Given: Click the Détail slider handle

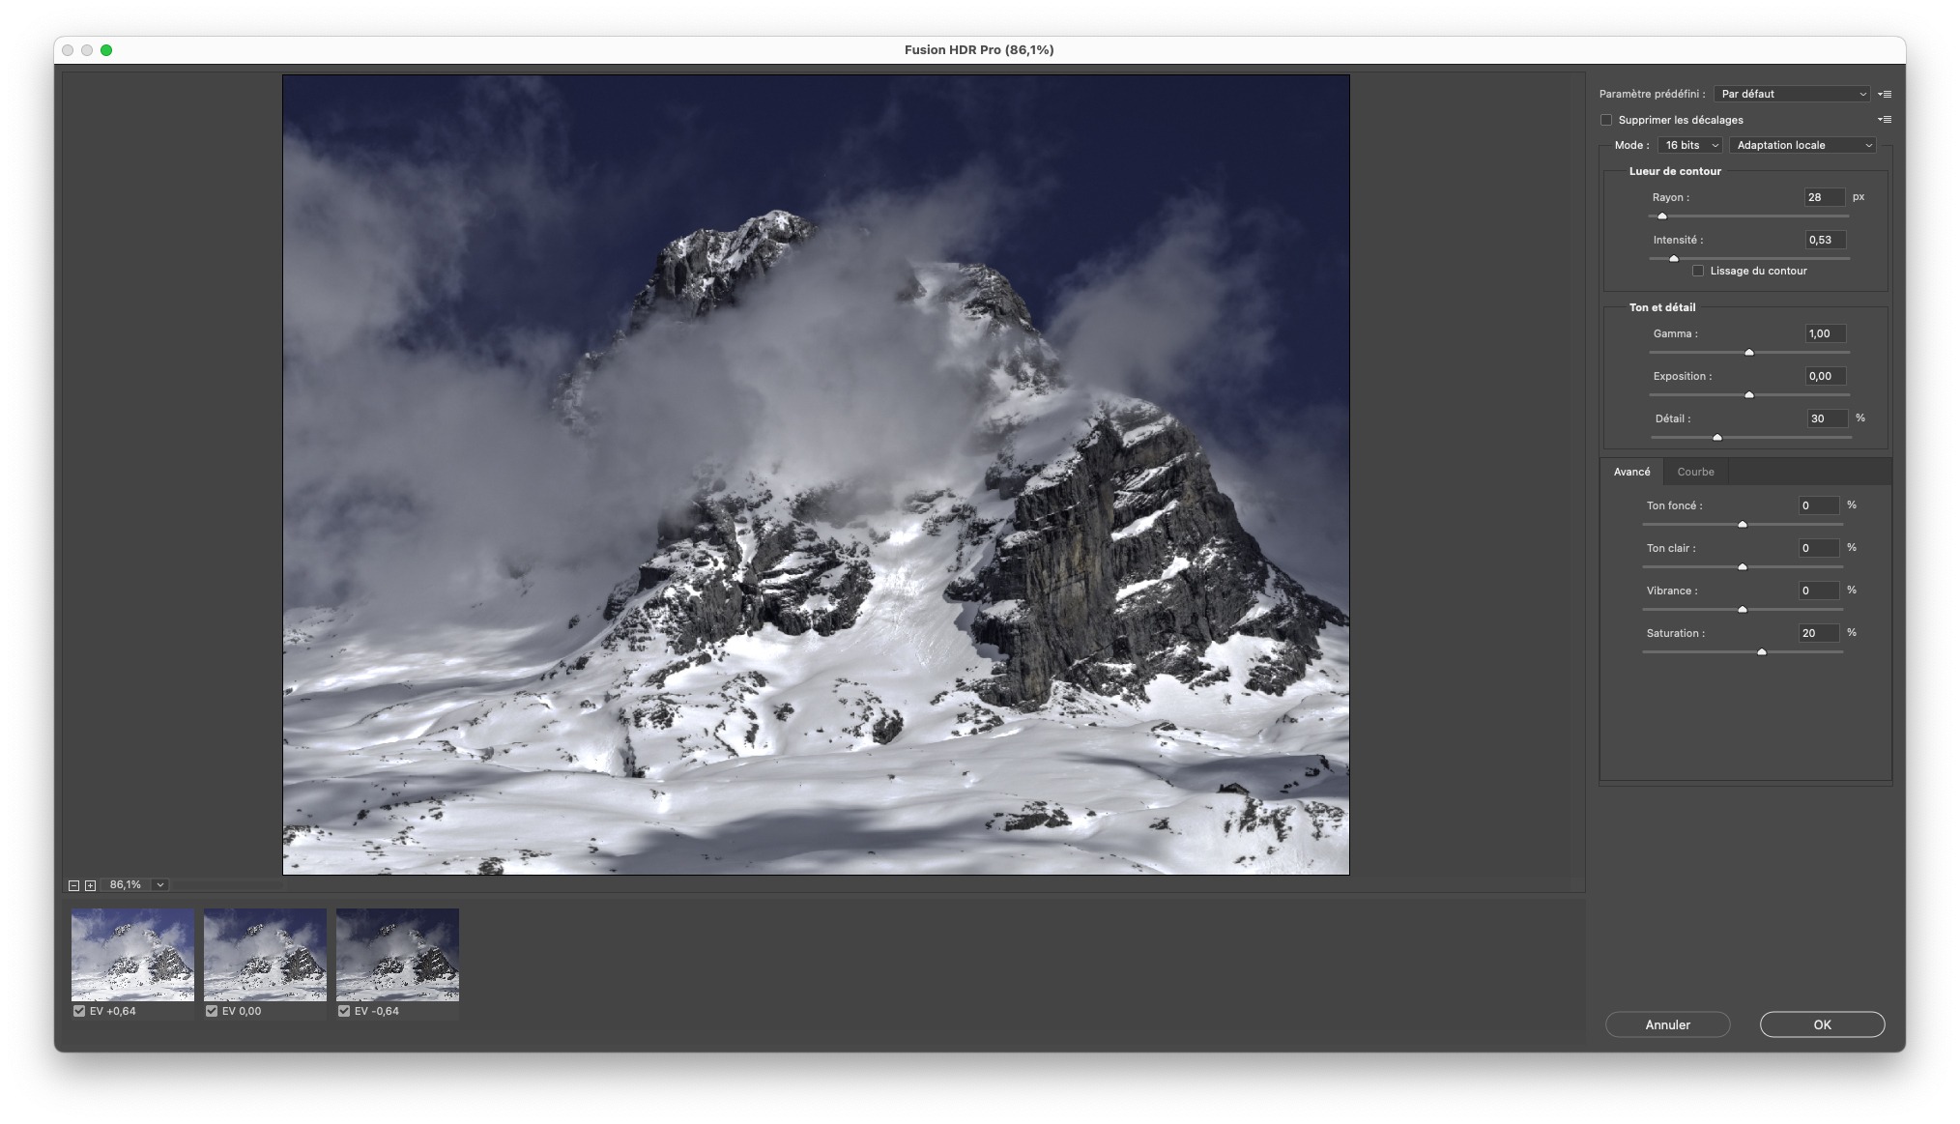Looking at the screenshot, I should click(1717, 438).
